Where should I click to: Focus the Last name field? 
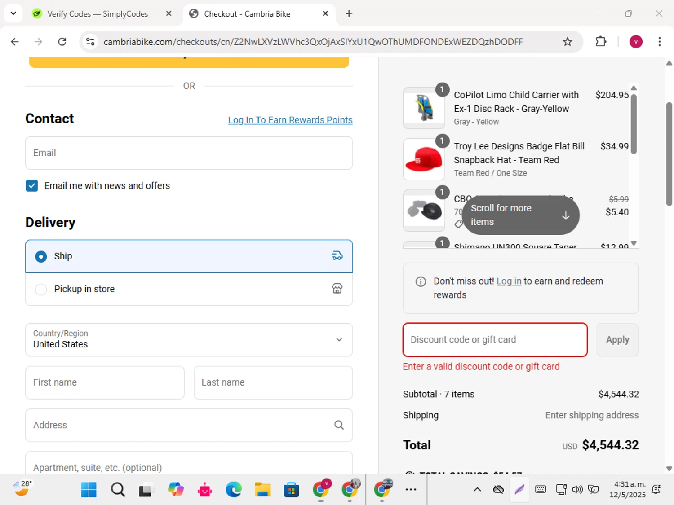[x=273, y=382]
